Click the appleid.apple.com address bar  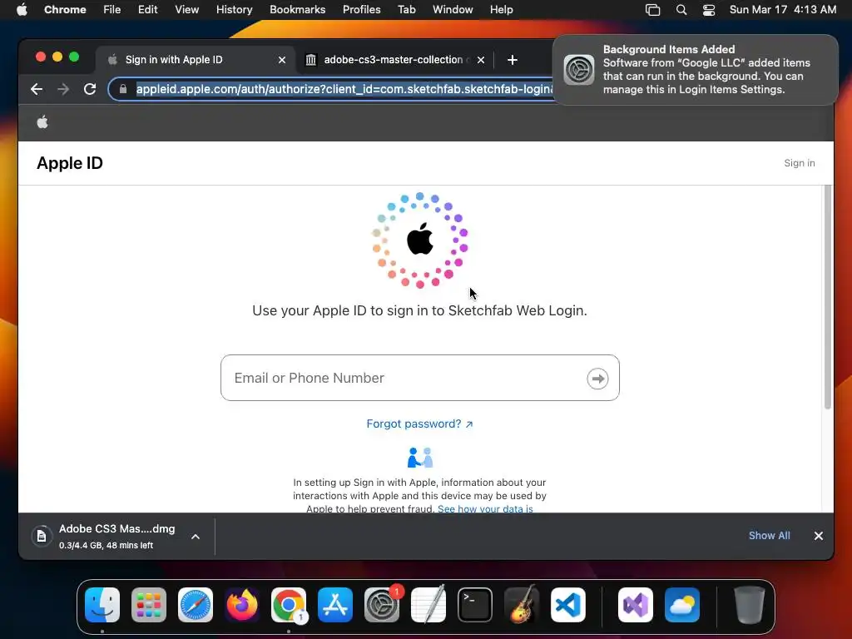(344, 89)
